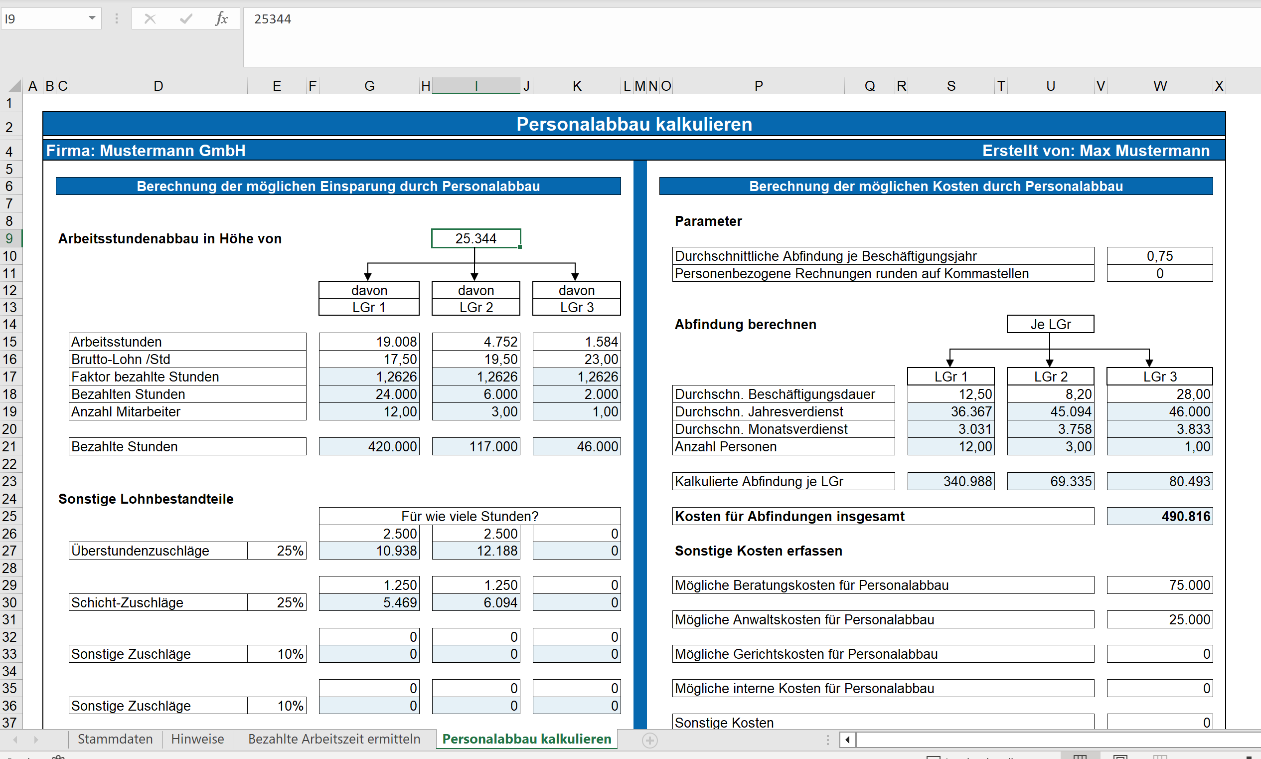Click the Firma: Mustermann GmbH cell

pyautogui.click(x=146, y=151)
